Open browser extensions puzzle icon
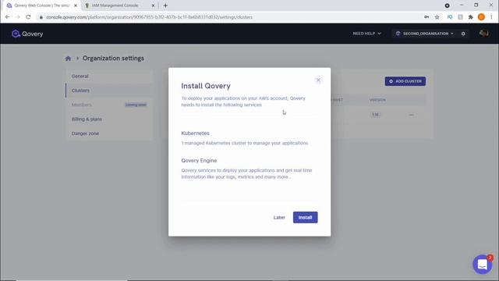This screenshot has height=281, width=499. (470, 17)
